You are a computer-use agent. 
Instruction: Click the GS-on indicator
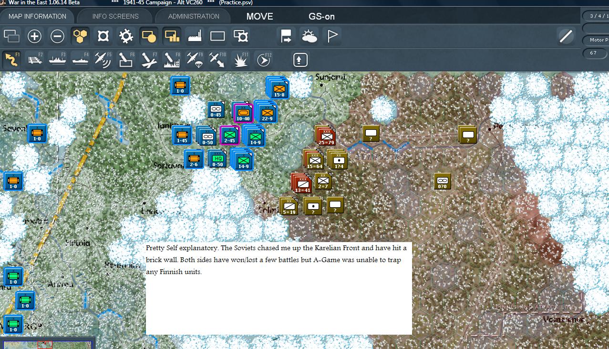(321, 16)
